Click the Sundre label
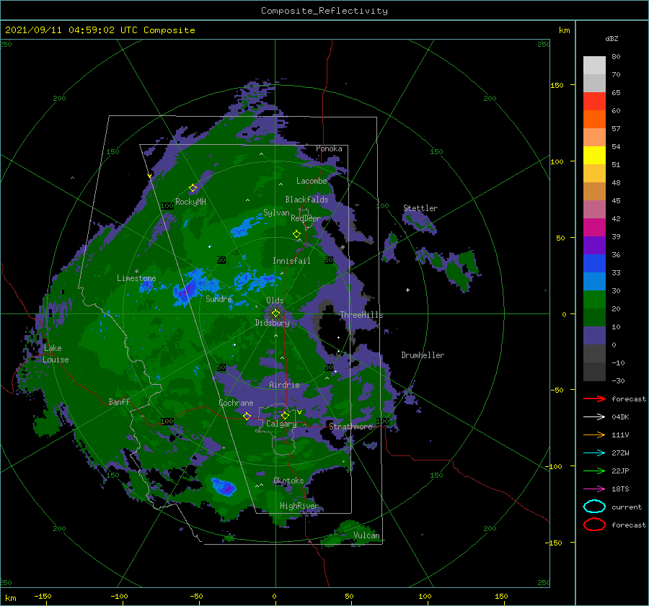 point(219,298)
